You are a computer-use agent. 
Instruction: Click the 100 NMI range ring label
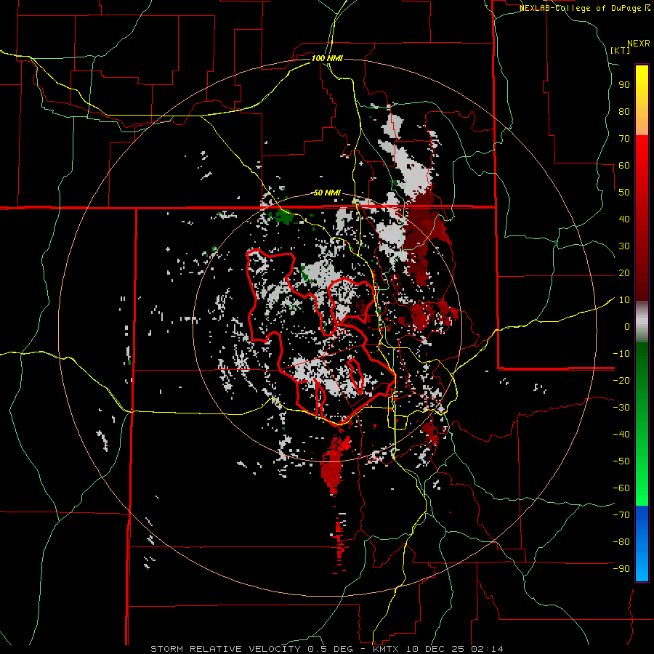click(327, 58)
